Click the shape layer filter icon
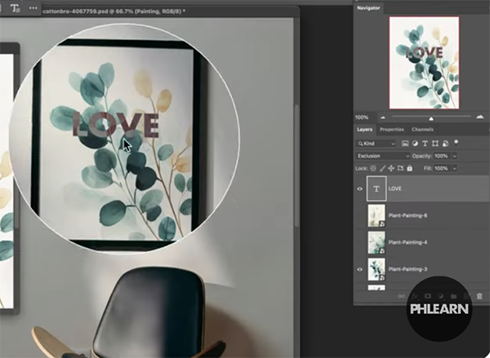Viewport: 490px width, 358px height. pyautogui.click(x=435, y=144)
